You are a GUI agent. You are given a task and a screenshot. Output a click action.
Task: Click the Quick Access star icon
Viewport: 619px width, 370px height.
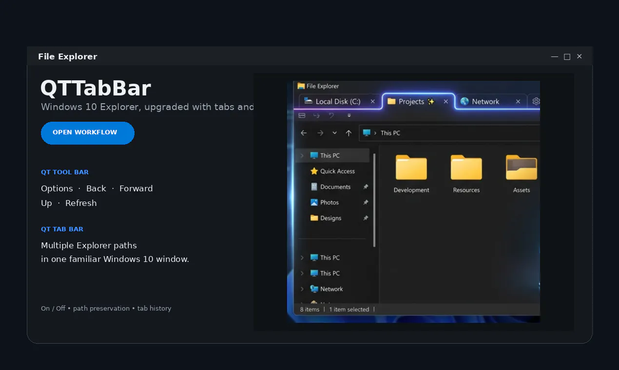pyautogui.click(x=314, y=171)
